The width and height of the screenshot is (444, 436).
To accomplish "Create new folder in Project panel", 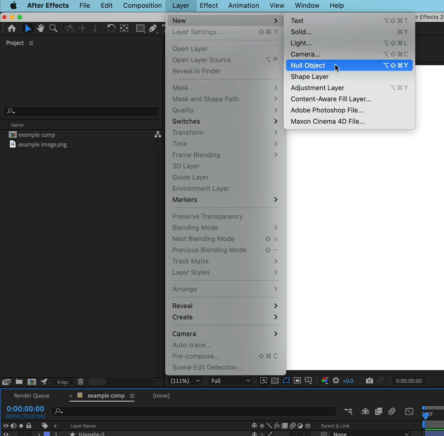I will 19,382.
